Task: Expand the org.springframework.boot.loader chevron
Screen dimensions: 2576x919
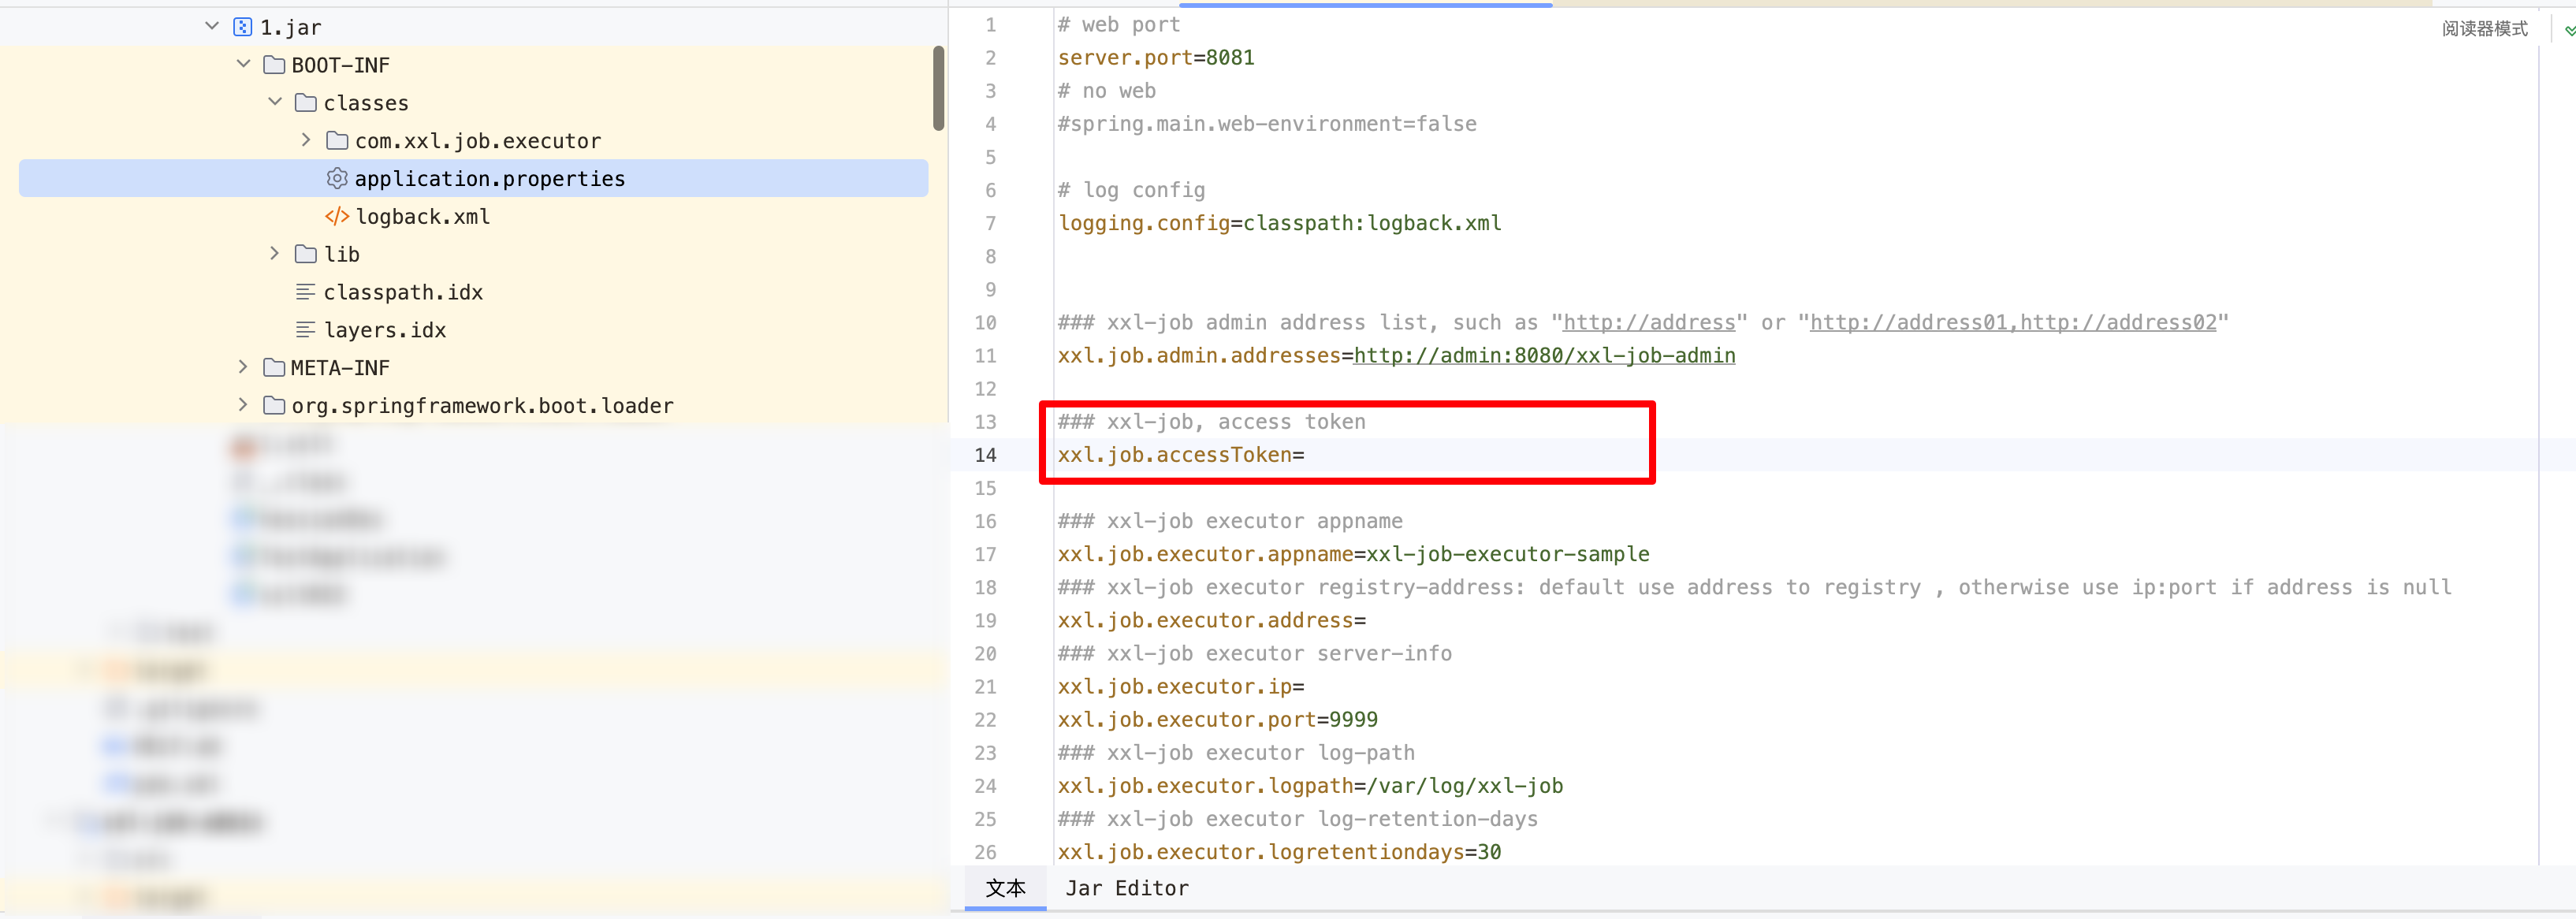Action: (243, 405)
